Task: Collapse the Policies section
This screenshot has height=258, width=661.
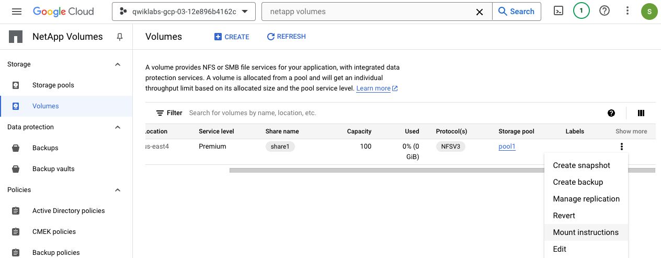Action: (118, 190)
